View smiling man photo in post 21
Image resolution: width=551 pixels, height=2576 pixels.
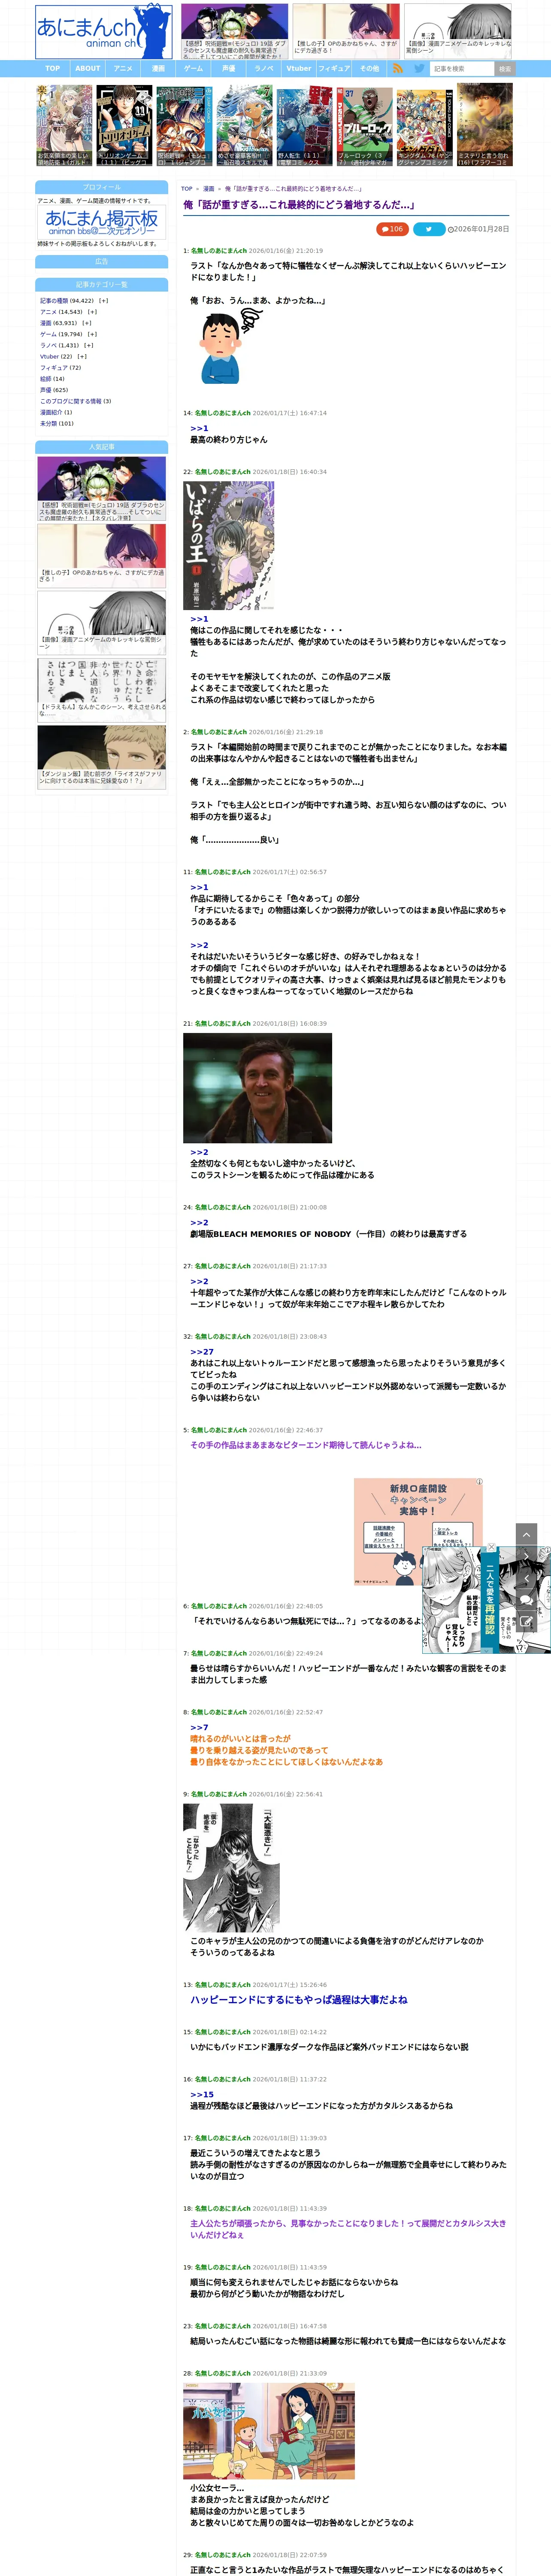coord(257,1088)
